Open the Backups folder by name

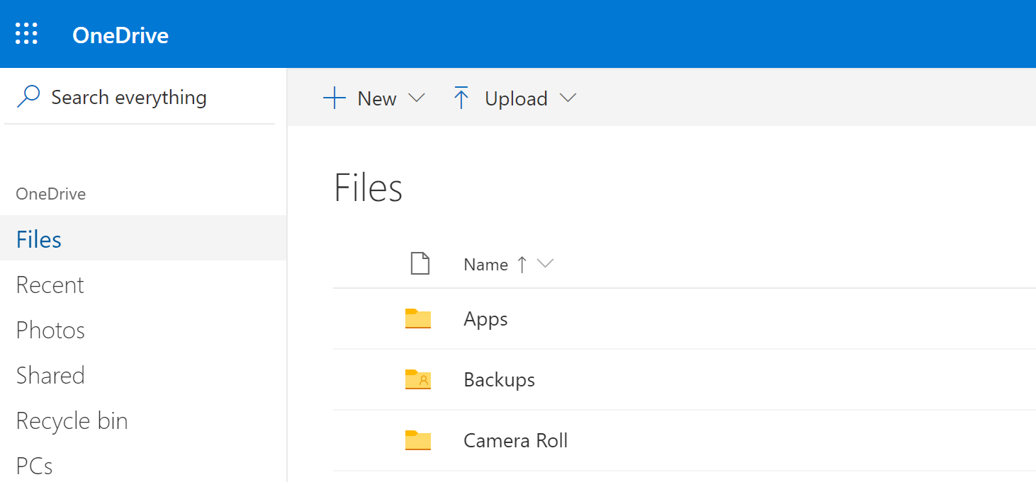click(499, 380)
